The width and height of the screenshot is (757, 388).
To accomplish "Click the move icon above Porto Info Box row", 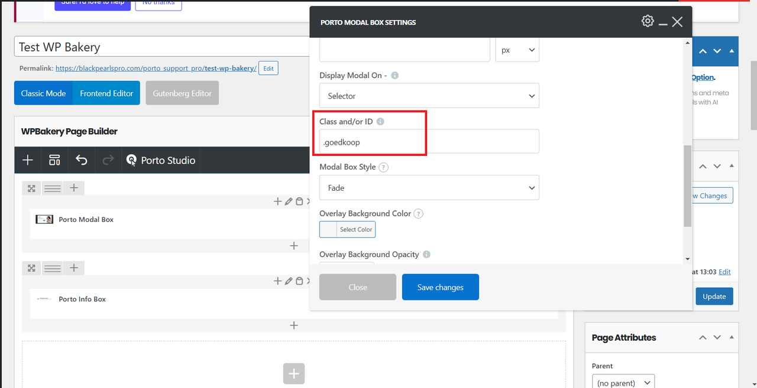I will pos(31,269).
